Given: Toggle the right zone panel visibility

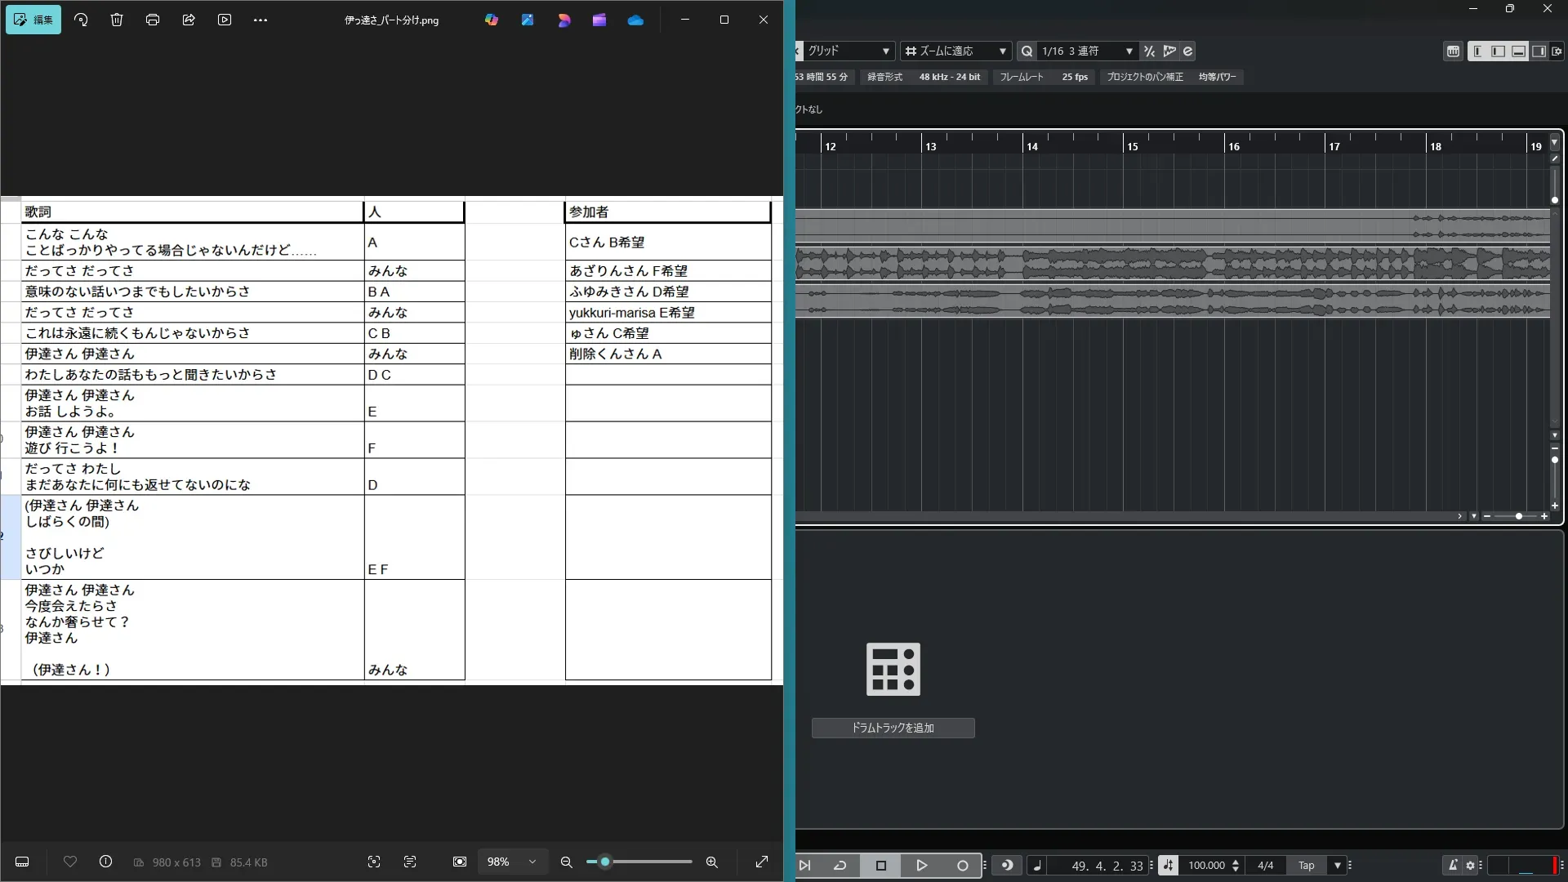Looking at the screenshot, I should point(1539,51).
